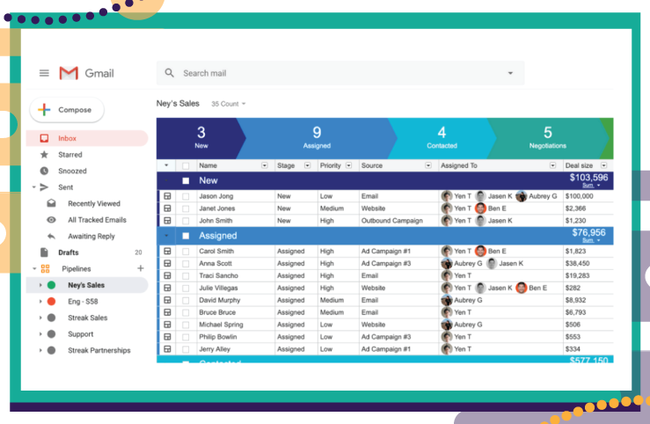Open search options dropdown arrow
Screen dimensions: 650x424
coord(510,73)
